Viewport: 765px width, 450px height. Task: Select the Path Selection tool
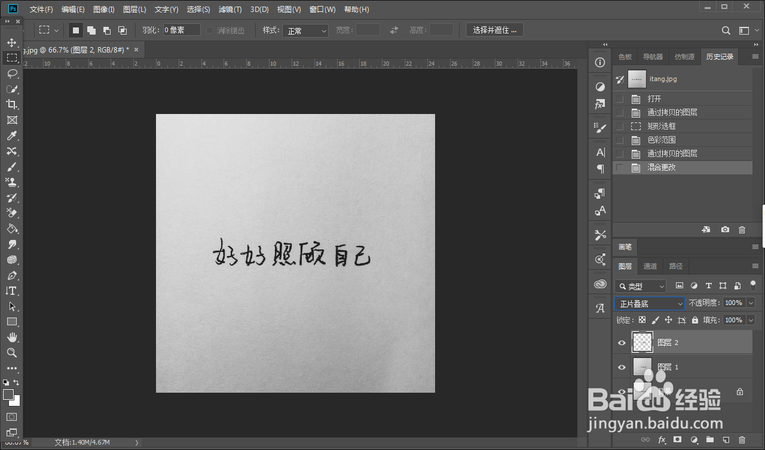11,306
